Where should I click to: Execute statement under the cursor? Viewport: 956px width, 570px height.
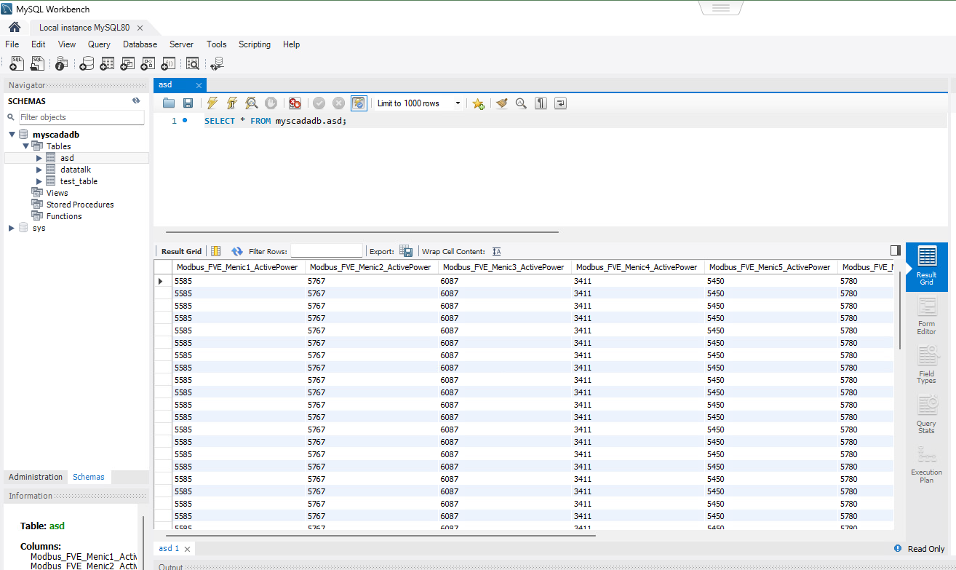coord(232,103)
